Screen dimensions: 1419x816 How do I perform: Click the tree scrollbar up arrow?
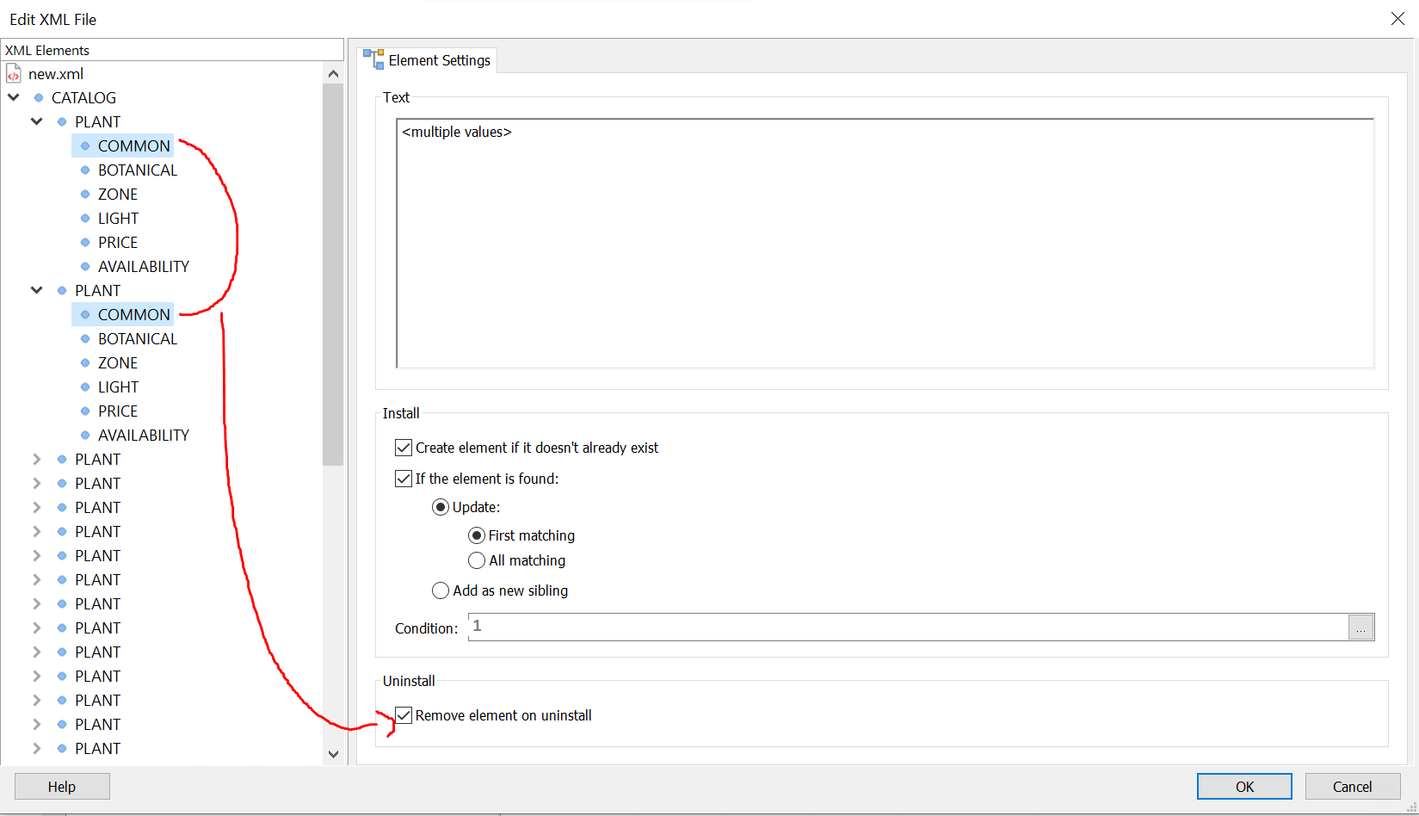[333, 74]
